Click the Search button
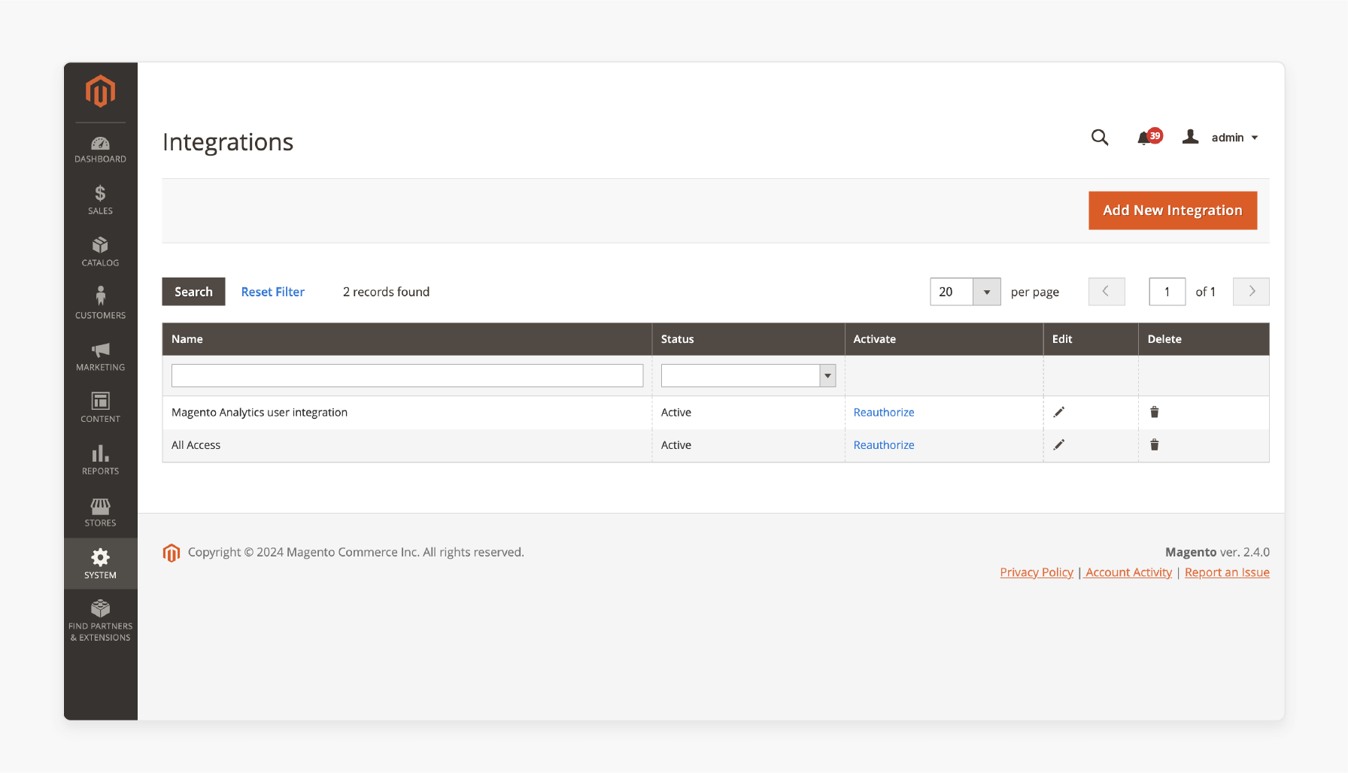Screen dimensions: 1348x773 pyautogui.click(x=193, y=292)
